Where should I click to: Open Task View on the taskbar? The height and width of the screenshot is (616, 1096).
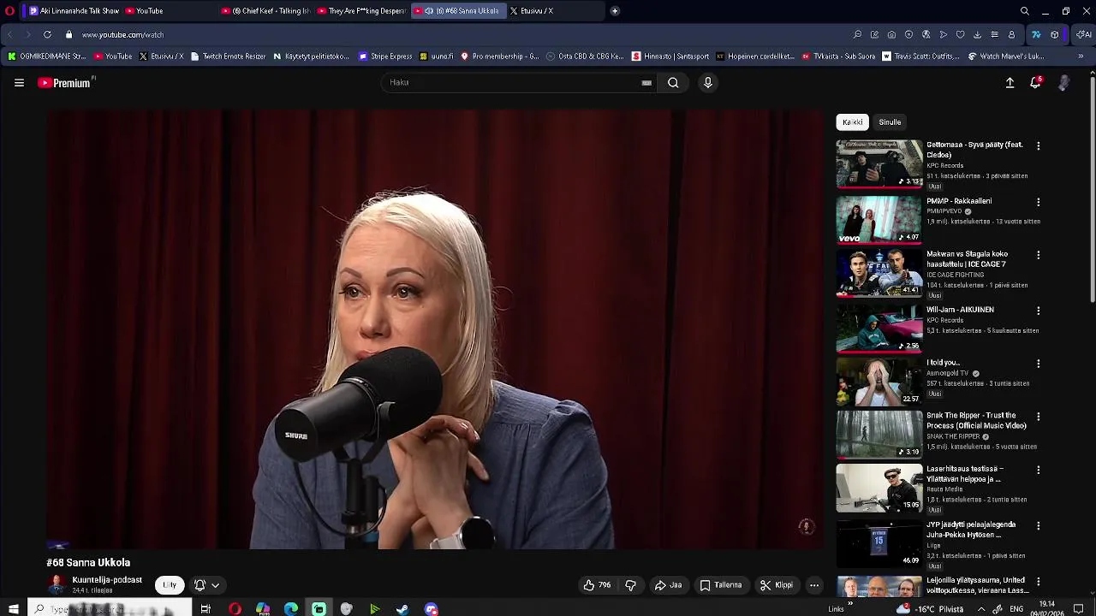point(205,609)
